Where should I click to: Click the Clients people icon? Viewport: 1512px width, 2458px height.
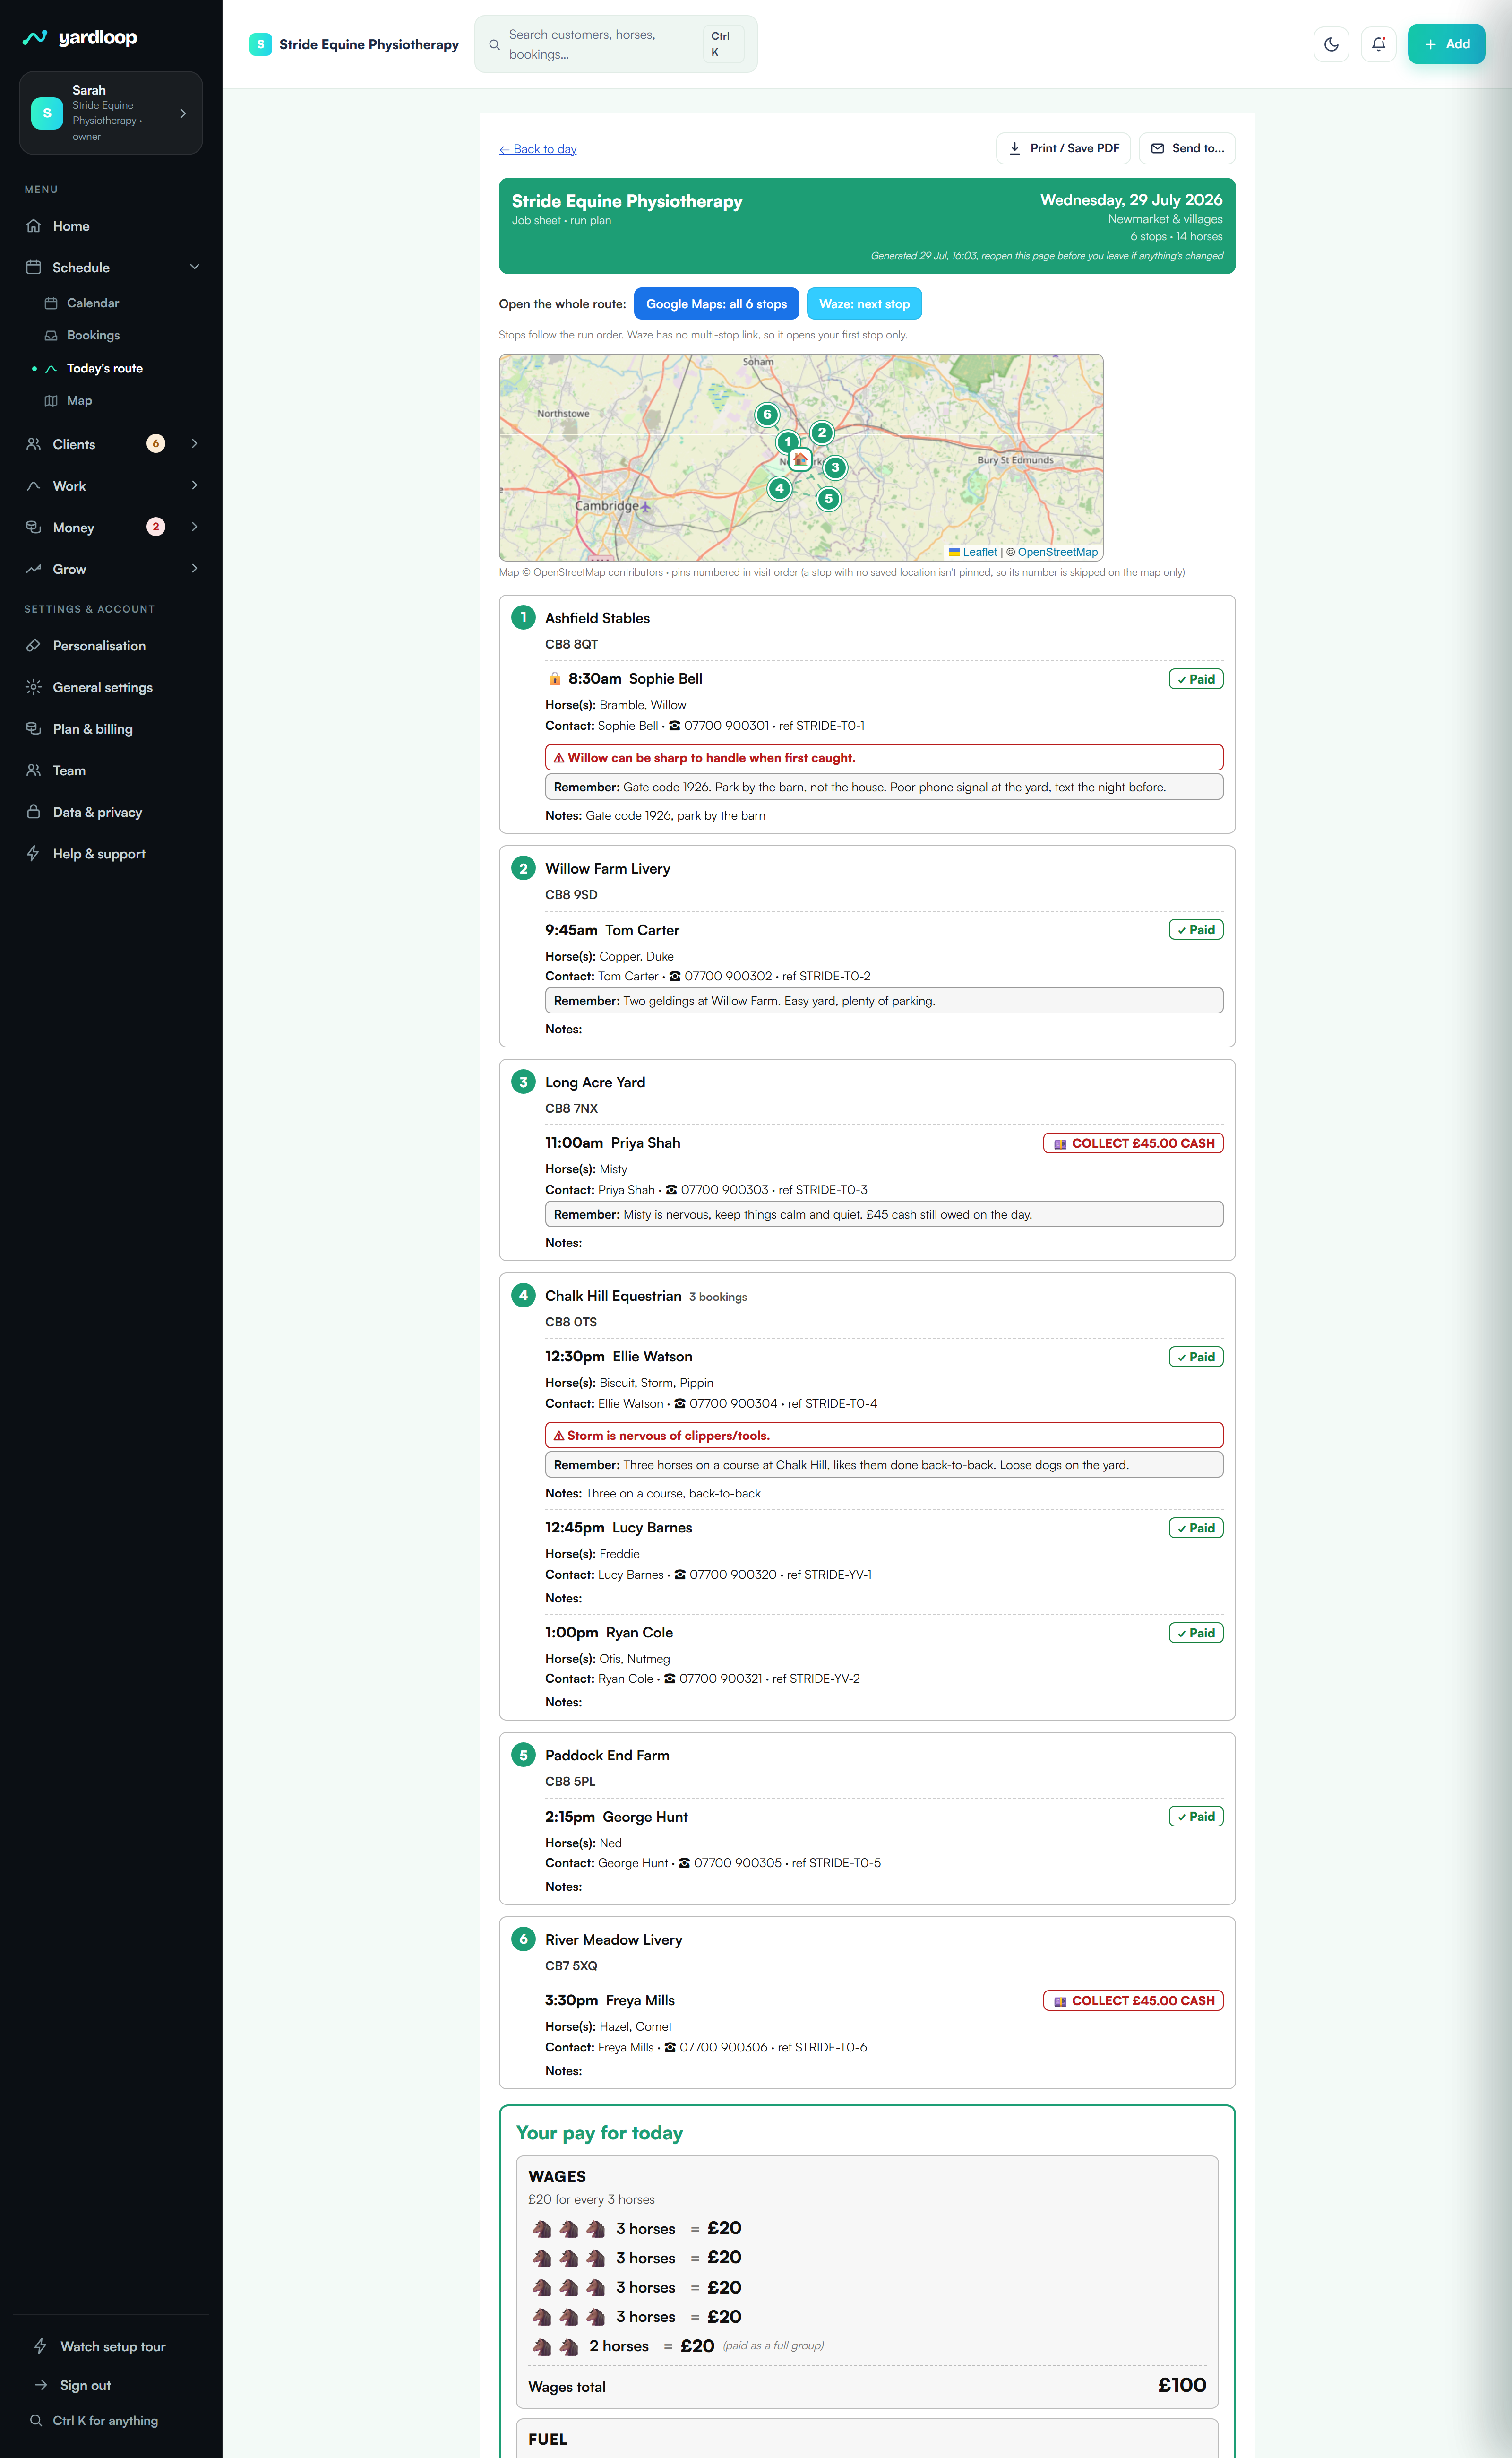click(x=33, y=444)
